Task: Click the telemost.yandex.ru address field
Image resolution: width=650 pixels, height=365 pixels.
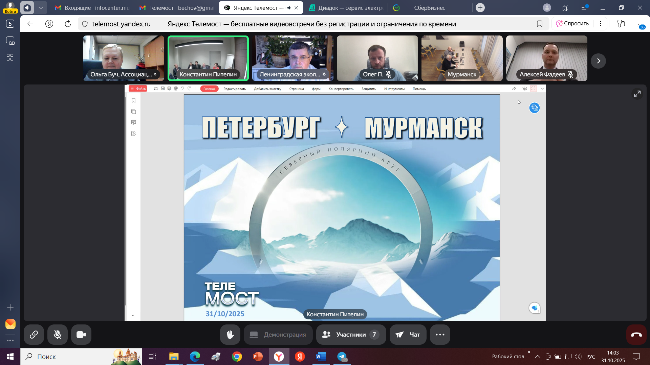Action: tap(121, 24)
